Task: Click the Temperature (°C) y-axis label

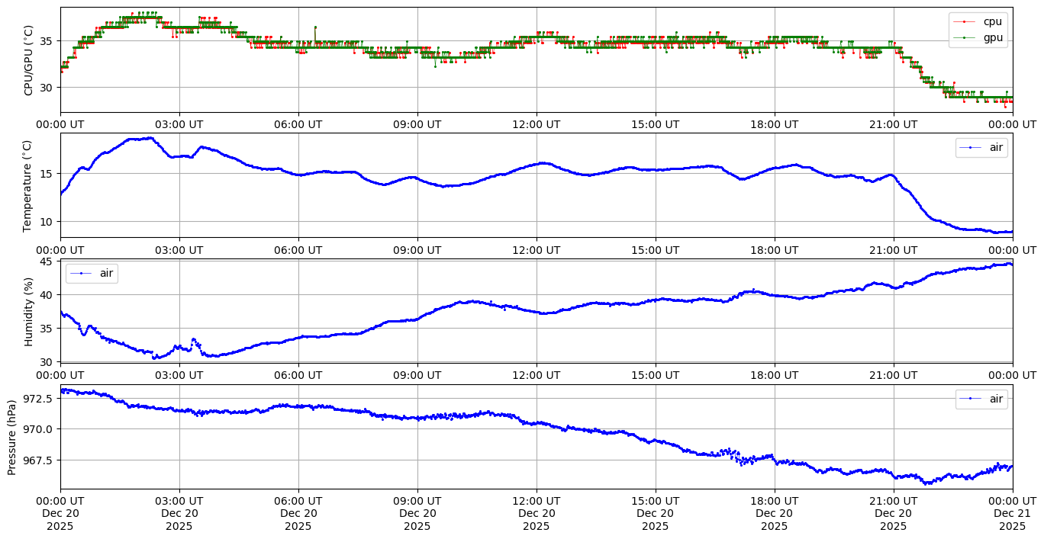Action: [29, 185]
